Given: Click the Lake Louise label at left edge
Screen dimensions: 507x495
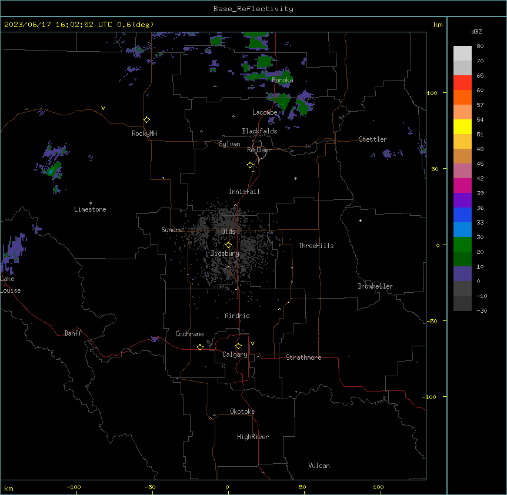Looking at the screenshot, I should coord(11,285).
